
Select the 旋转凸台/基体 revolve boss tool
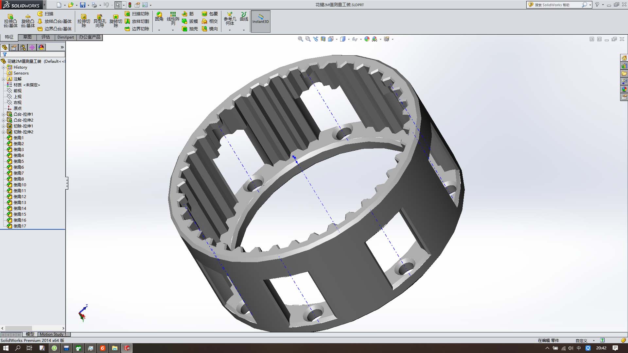pyautogui.click(x=28, y=21)
